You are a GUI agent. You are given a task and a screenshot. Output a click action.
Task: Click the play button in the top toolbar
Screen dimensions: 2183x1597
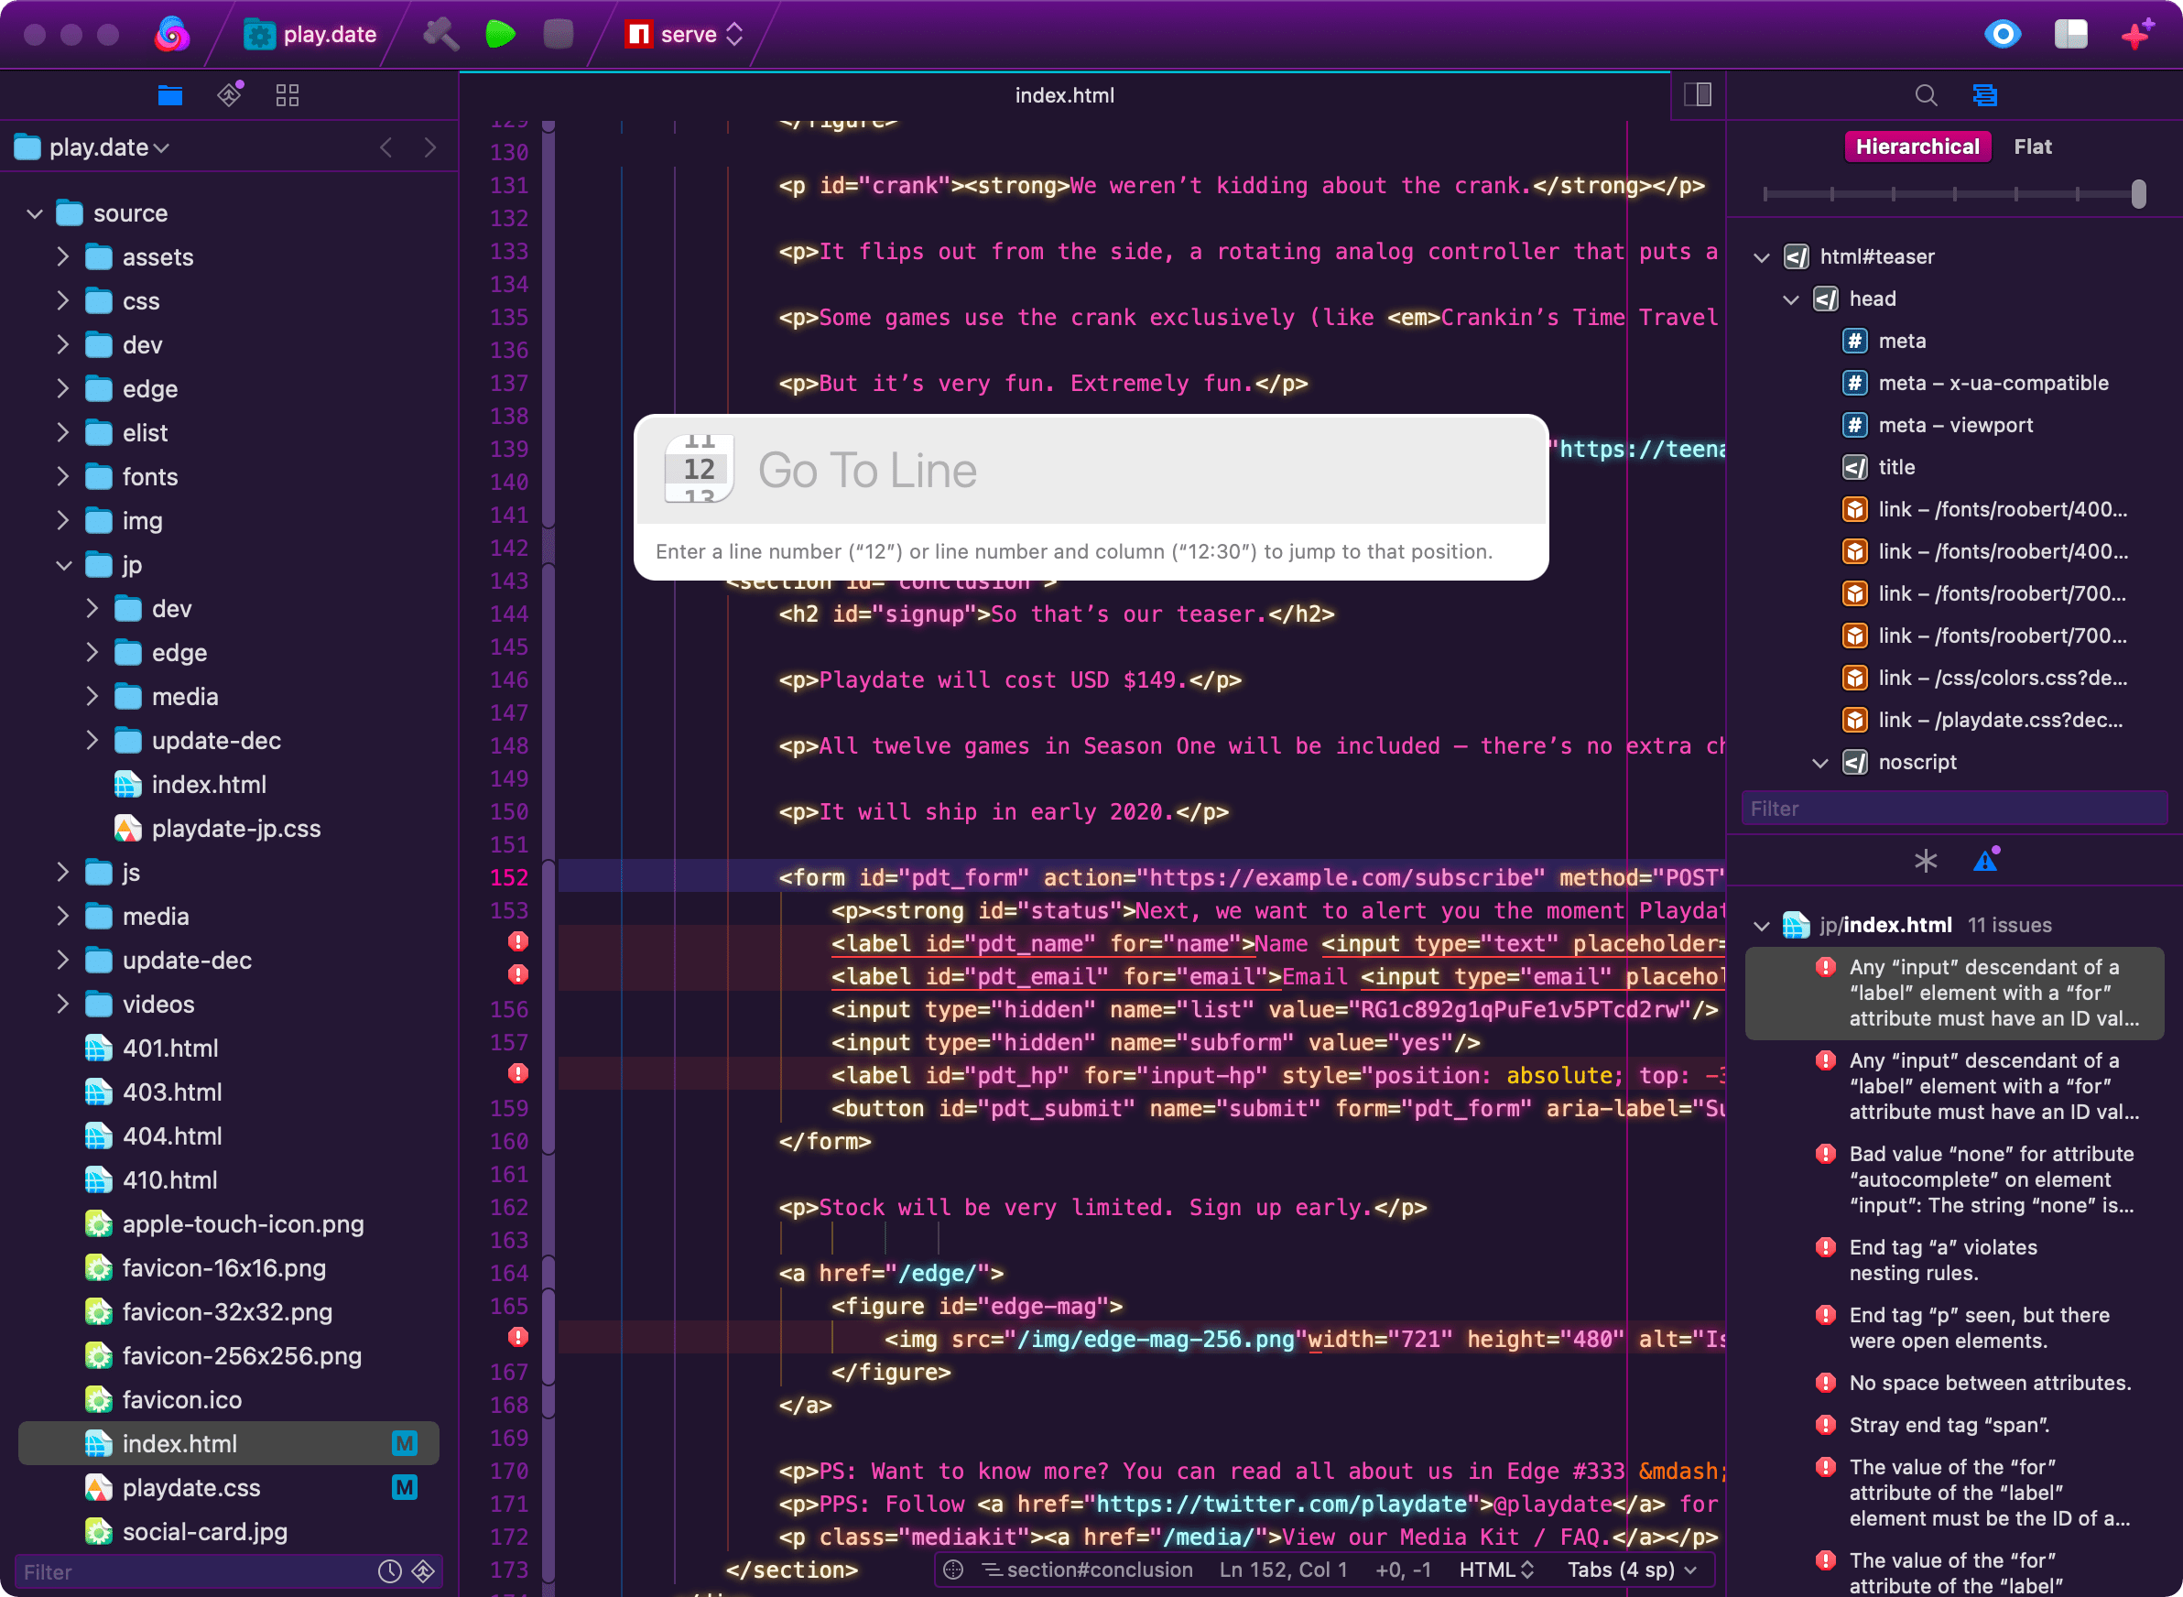(x=502, y=32)
